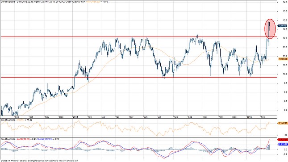Click the 0.0 label on MACD axis

286,150
